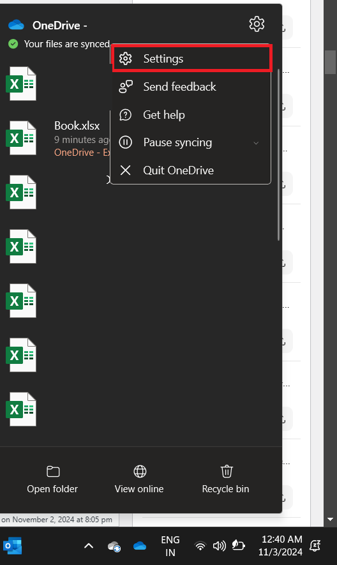Select Get help menu entry
337x565 pixels.
click(x=191, y=114)
